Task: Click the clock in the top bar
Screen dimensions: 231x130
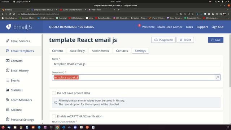Action: (x=115, y=1)
